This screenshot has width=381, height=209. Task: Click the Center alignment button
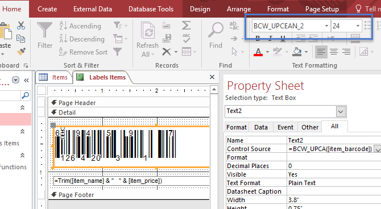[334, 52]
